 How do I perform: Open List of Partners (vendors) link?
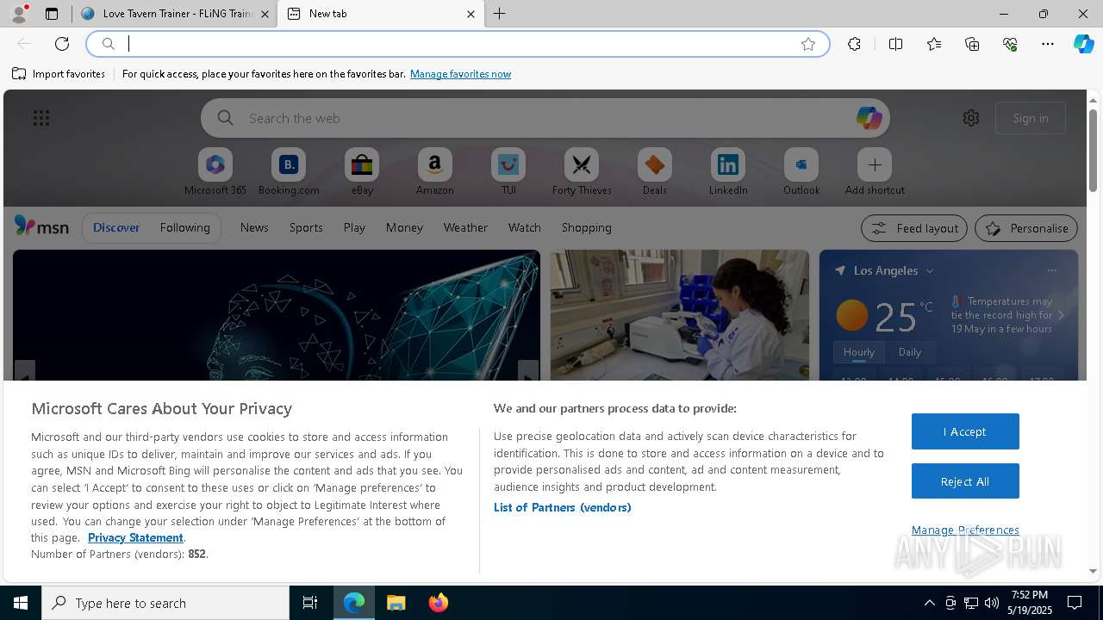click(563, 507)
